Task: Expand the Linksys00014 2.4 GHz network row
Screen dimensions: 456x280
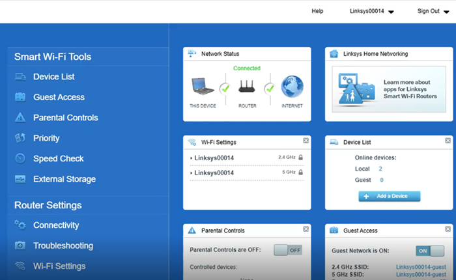Action: pos(247,158)
